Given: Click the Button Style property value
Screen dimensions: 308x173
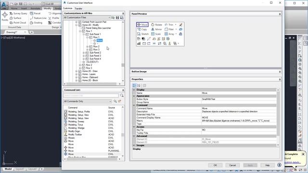Looking at the screenshot, I should point(239,99).
